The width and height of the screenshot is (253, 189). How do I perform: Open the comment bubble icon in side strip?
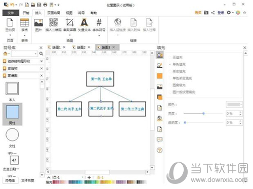(x=159, y=139)
